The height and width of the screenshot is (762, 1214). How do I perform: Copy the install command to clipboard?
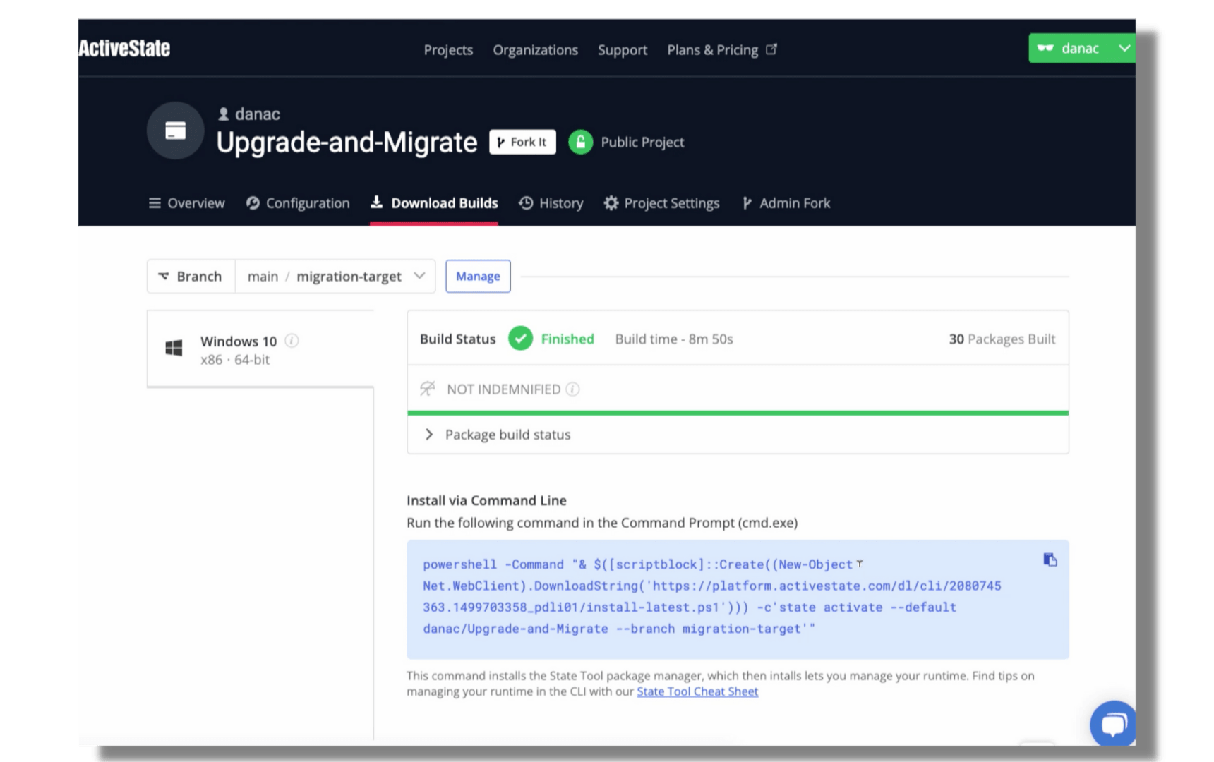[1050, 560]
